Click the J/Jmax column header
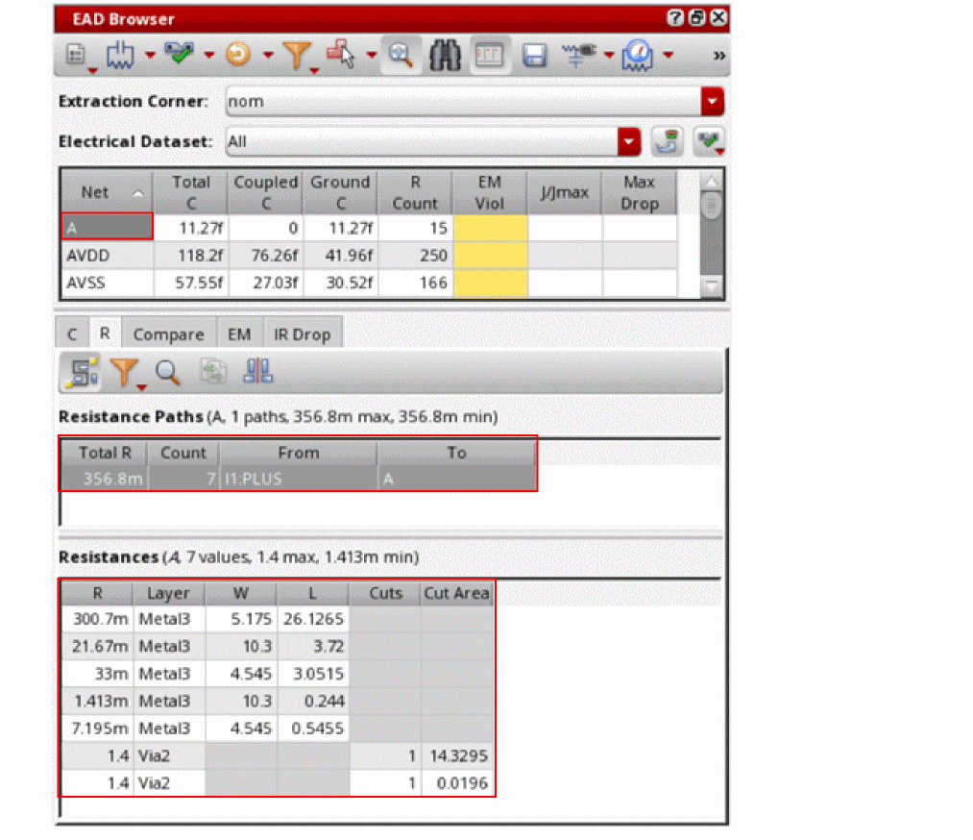973x840 pixels. coord(565,192)
